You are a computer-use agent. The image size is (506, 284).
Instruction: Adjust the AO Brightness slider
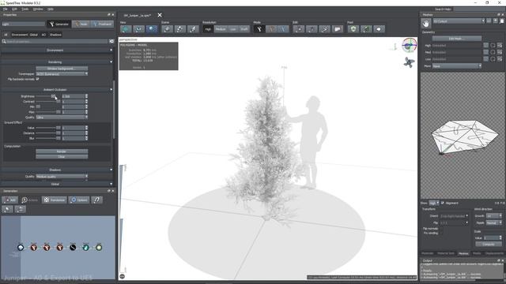point(53,96)
